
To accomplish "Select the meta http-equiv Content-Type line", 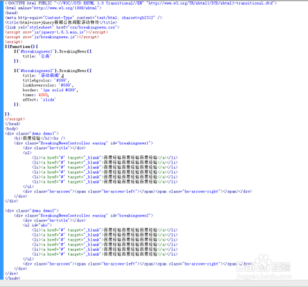I will [83, 18].
